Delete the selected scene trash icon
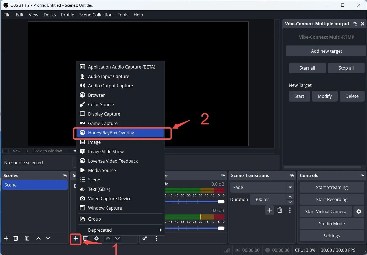The image size is (367, 255). coord(16,238)
